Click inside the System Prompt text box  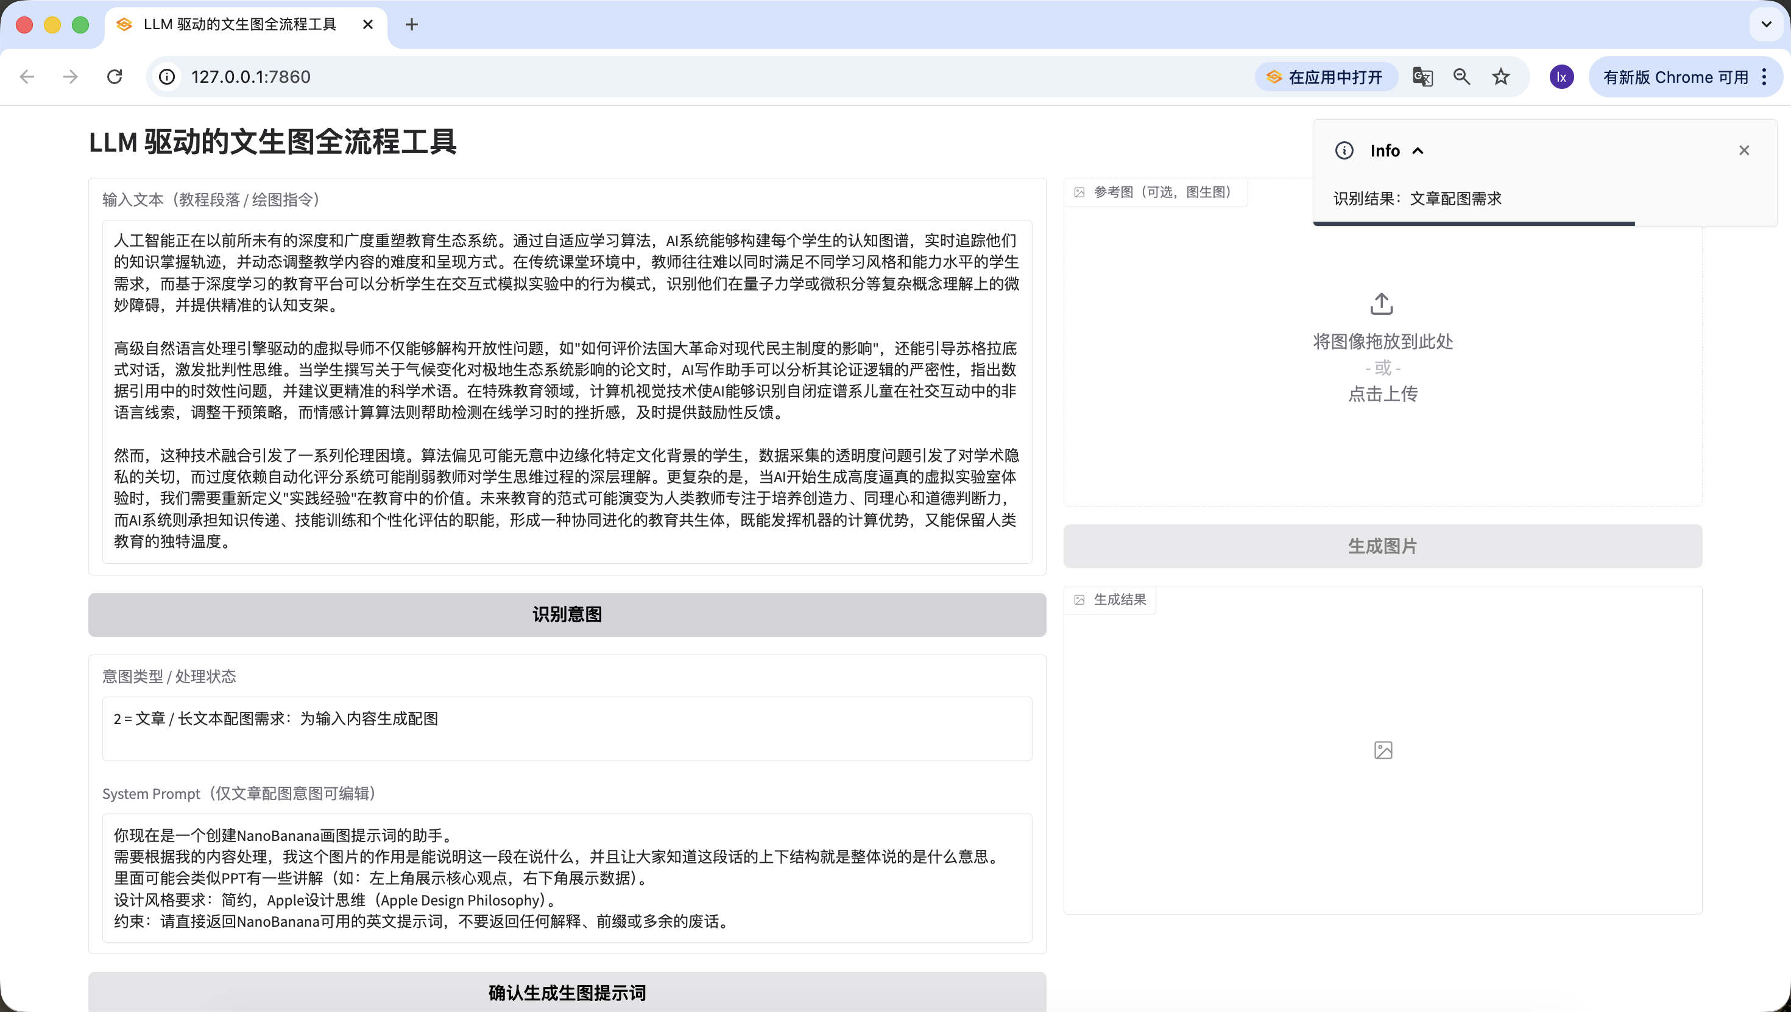tap(567, 877)
